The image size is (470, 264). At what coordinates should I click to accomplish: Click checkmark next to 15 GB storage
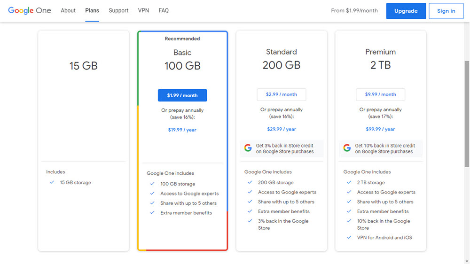(52, 182)
